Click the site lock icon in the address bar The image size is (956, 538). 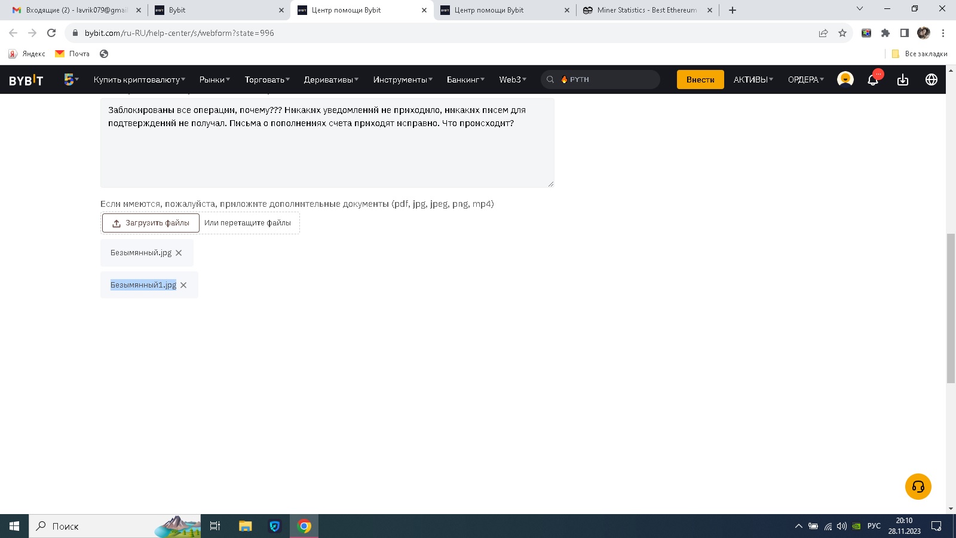75,33
